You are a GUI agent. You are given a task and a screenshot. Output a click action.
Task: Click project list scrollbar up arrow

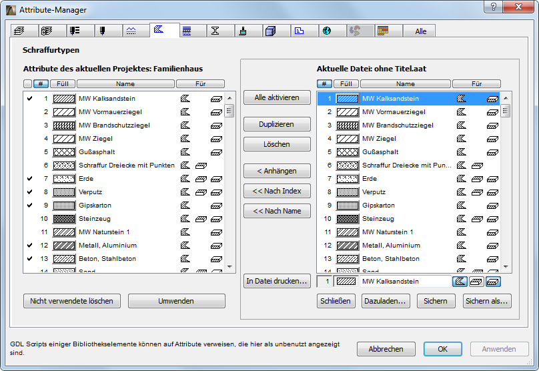[x=229, y=98]
